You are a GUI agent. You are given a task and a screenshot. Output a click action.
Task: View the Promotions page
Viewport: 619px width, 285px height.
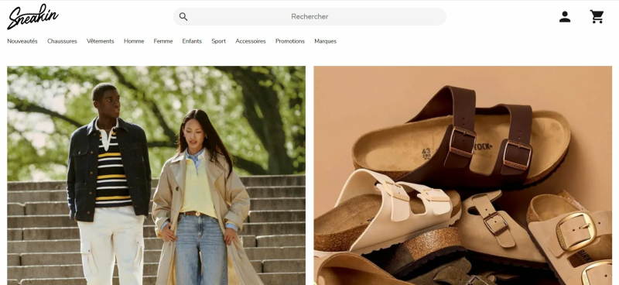[290, 41]
